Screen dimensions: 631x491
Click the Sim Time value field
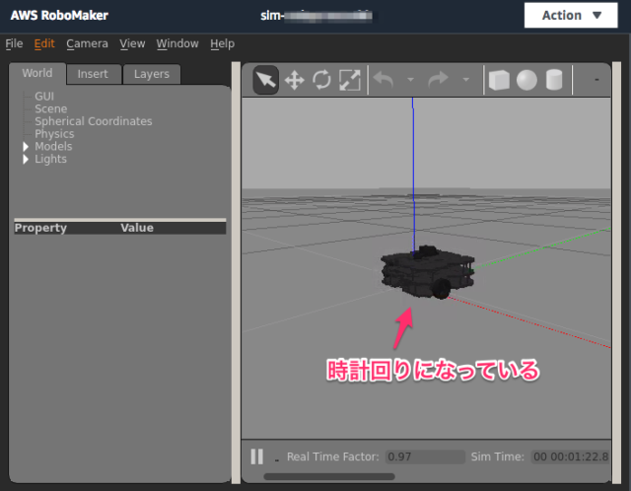pos(570,456)
